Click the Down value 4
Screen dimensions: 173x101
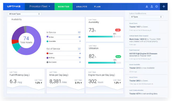click(80, 53)
